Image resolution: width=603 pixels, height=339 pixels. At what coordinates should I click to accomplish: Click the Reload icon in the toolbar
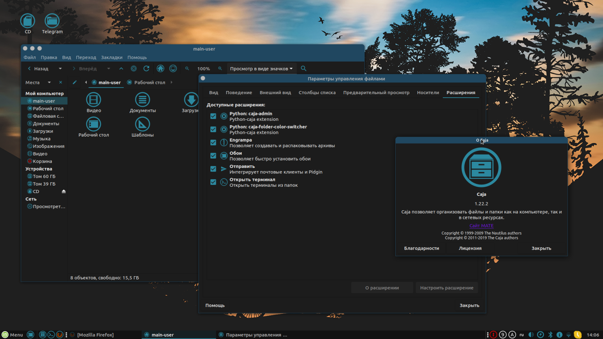point(146,68)
